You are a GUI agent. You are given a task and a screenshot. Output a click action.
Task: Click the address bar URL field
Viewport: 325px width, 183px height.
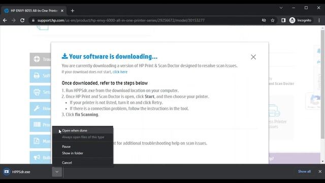[145, 20]
